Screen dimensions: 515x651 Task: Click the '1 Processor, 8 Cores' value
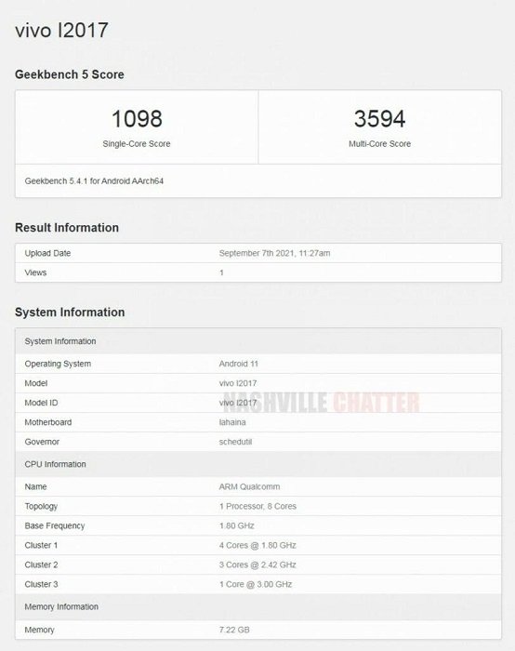pos(257,506)
